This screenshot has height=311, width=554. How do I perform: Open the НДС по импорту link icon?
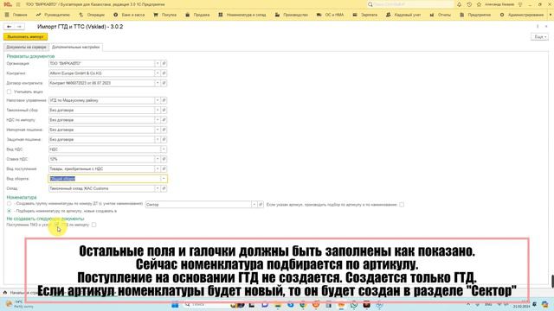[x=164, y=120]
